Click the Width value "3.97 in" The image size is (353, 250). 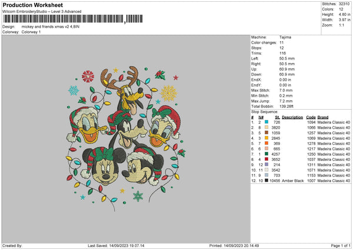(x=344, y=20)
